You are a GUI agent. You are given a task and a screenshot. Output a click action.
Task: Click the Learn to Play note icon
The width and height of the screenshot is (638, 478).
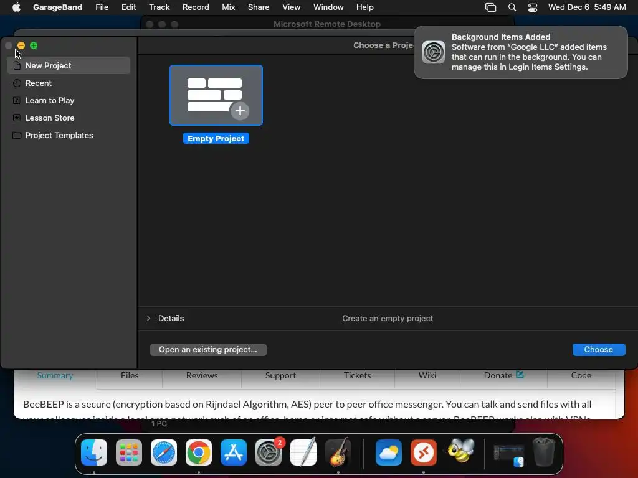click(17, 100)
